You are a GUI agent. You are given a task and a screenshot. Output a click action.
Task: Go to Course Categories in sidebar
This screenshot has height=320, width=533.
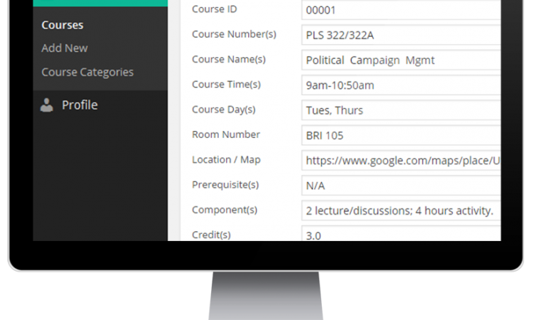[x=87, y=73]
